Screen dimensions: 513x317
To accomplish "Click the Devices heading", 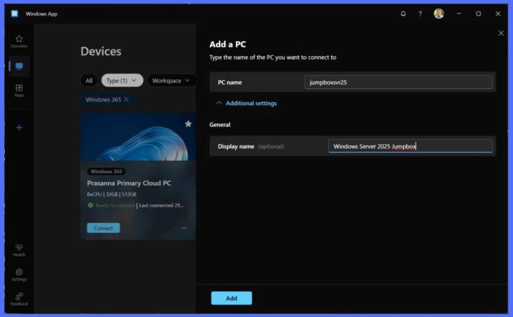I will click(101, 51).
